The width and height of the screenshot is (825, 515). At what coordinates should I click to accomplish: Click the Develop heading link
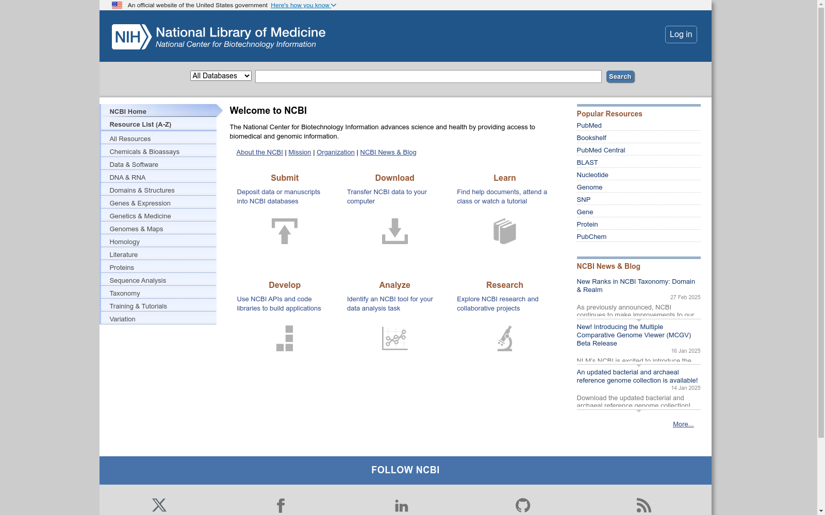point(285,285)
